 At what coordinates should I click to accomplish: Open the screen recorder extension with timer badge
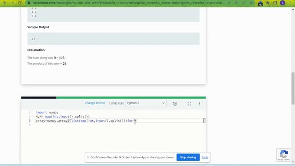260,3
